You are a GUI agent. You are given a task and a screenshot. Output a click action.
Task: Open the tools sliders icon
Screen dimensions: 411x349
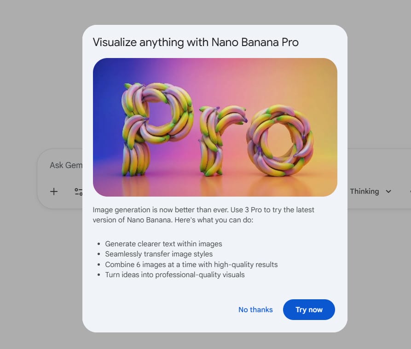coord(78,192)
